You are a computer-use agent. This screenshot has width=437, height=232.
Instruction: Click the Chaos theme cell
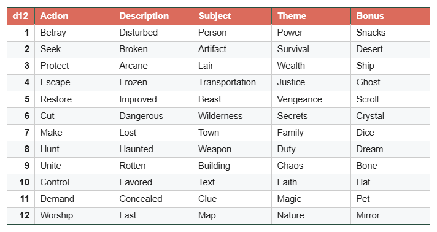coord(311,166)
